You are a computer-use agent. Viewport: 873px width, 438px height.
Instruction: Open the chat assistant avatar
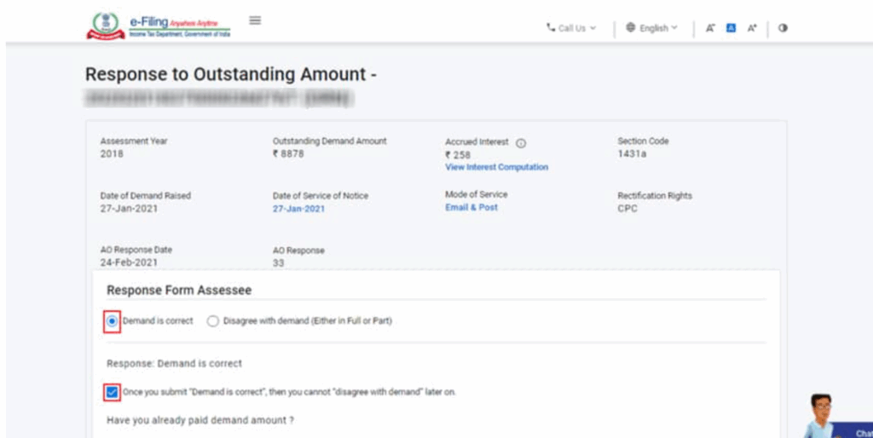[x=821, y=415]
